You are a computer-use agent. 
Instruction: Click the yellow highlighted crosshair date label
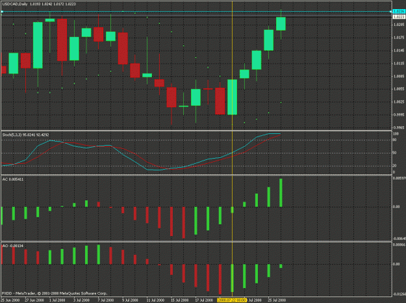click(x=232, y=300)
